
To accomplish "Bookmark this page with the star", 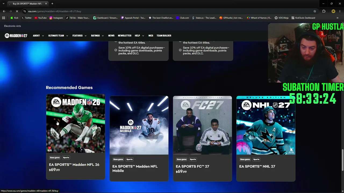I will tap(315, 11).
